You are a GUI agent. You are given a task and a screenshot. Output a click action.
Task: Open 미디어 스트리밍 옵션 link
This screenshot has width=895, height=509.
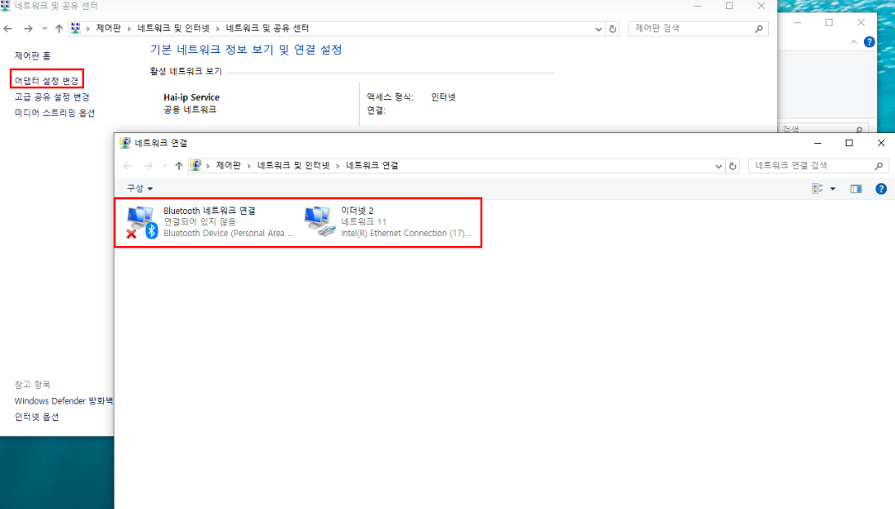55,113
